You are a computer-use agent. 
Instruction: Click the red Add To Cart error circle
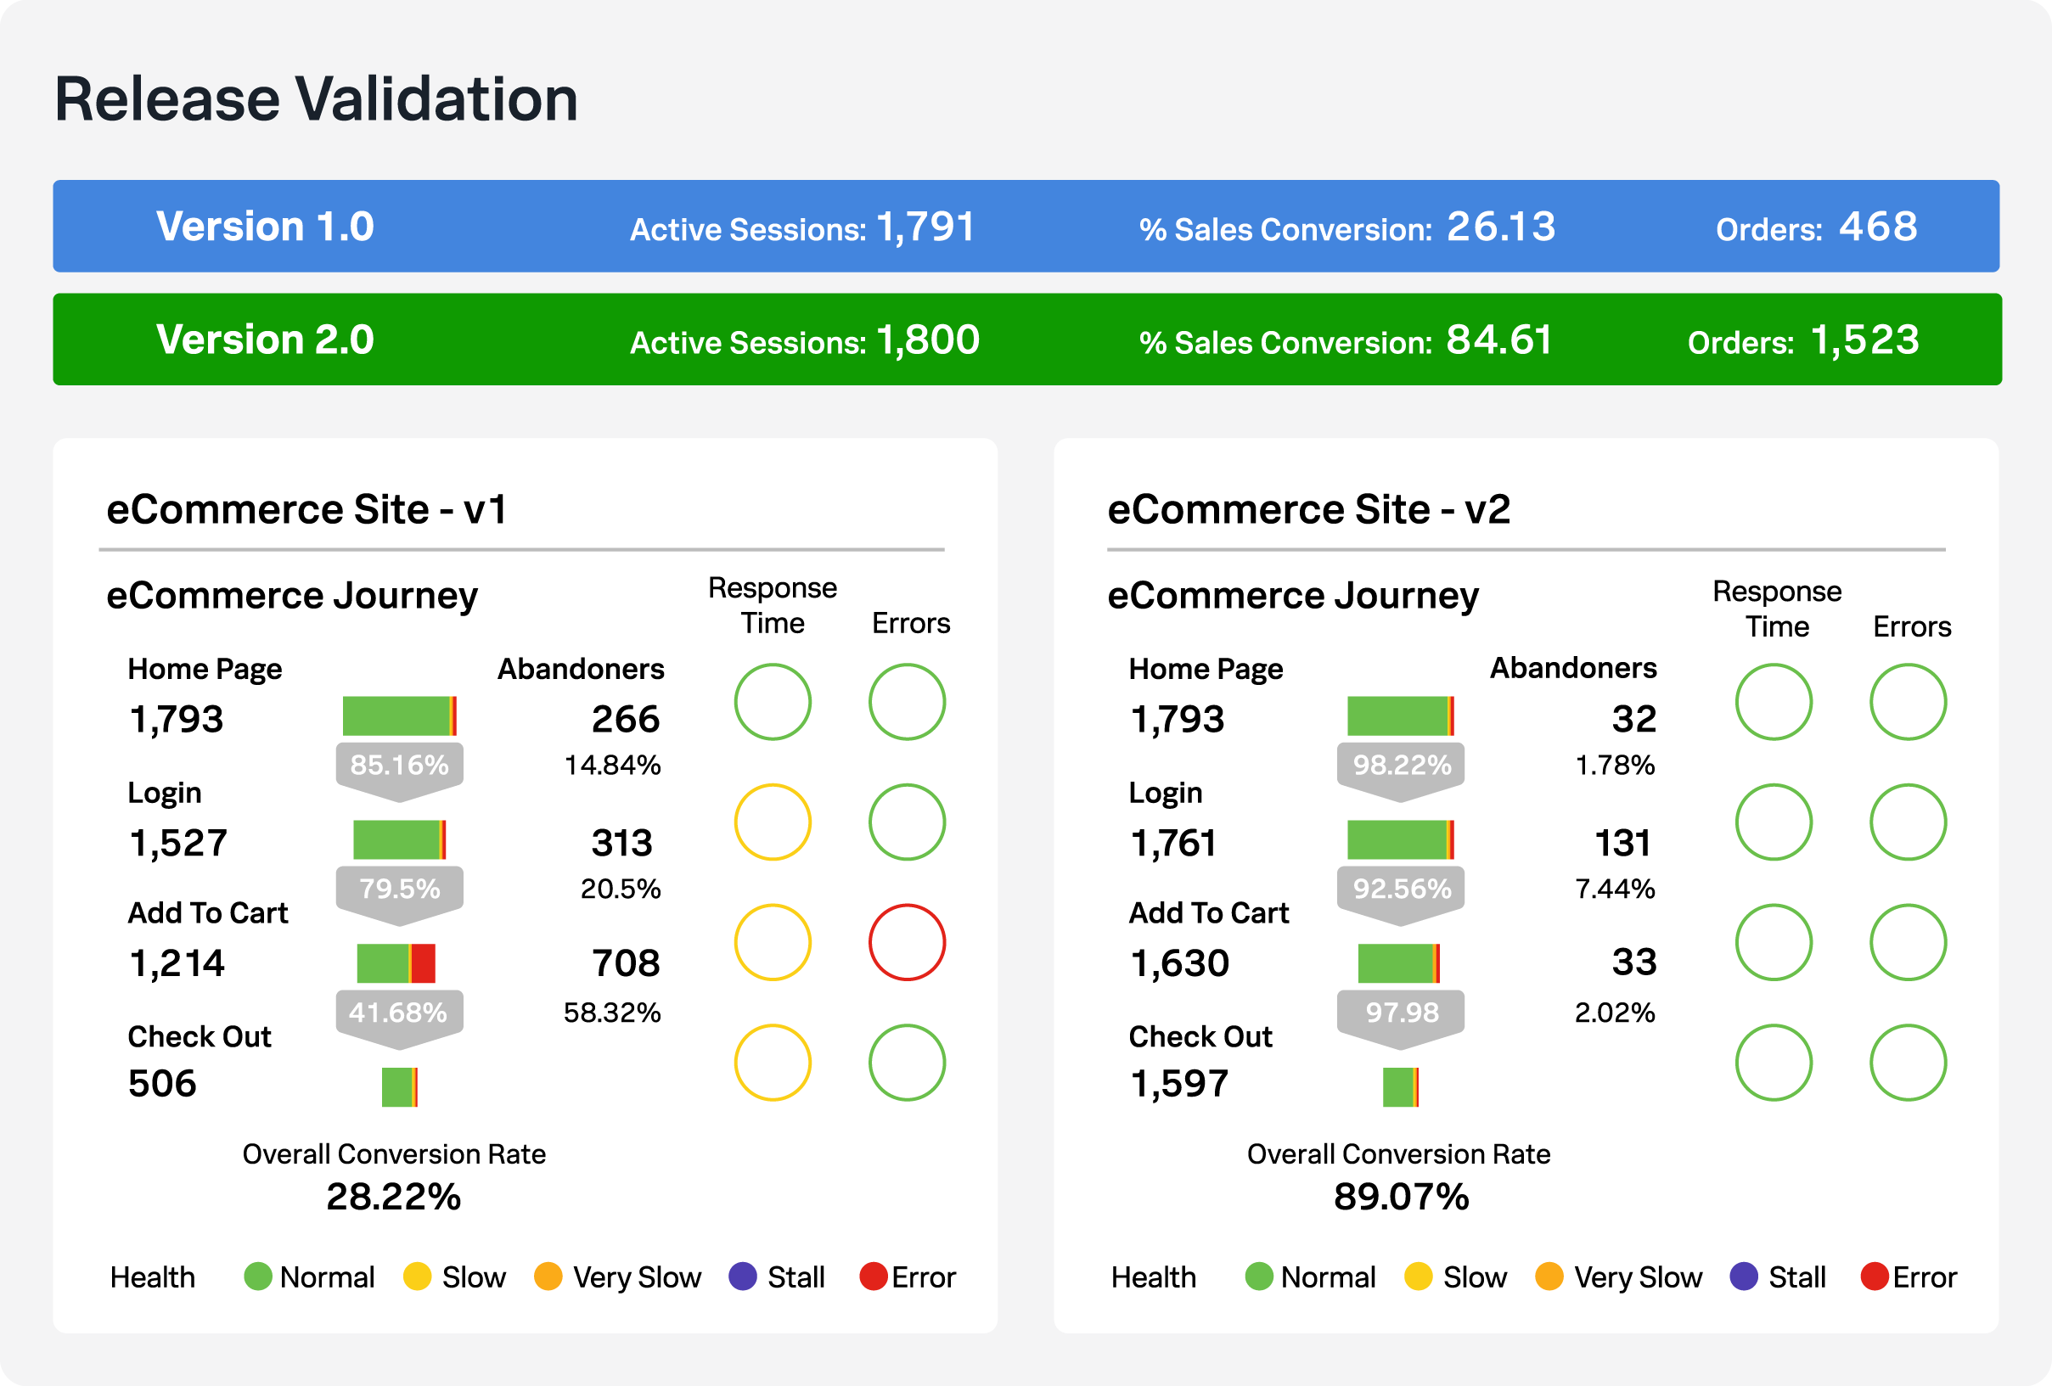[907, 942]
